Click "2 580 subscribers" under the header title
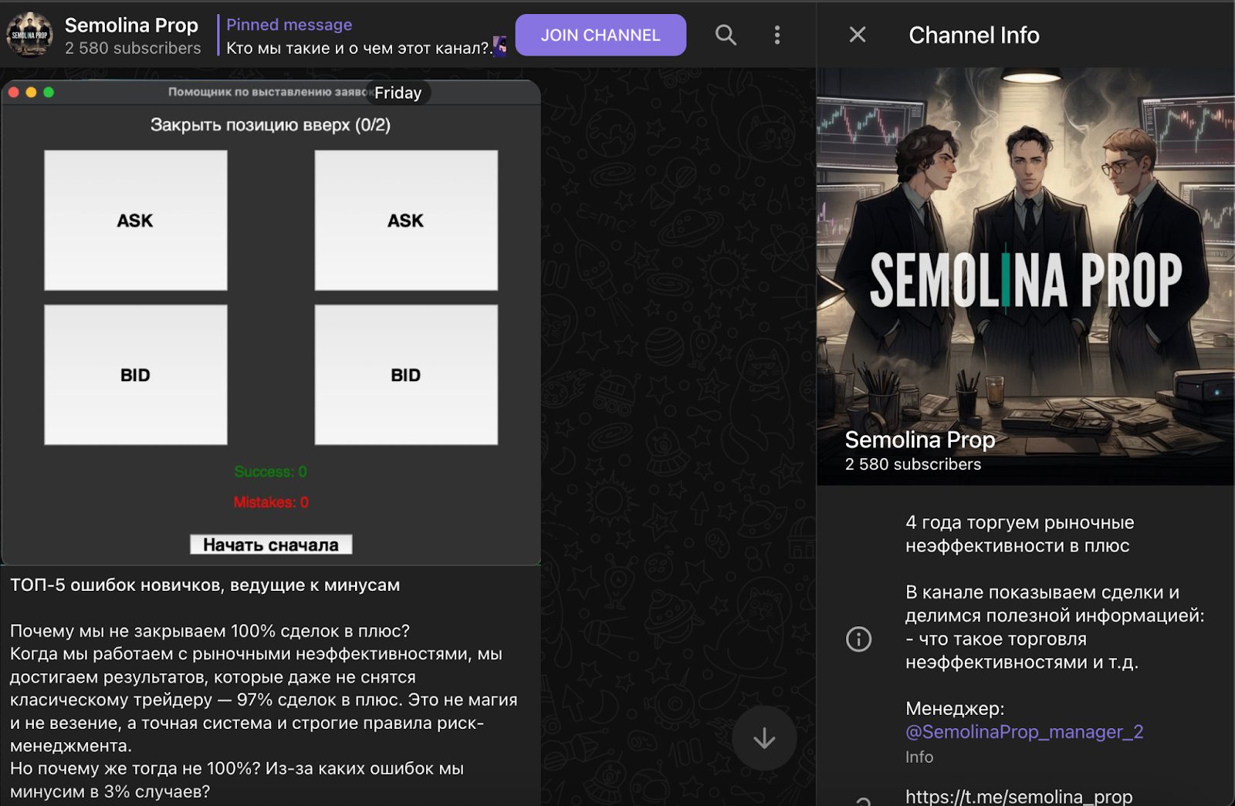This screenshot has height=806, width=1235. pos(133,48)
